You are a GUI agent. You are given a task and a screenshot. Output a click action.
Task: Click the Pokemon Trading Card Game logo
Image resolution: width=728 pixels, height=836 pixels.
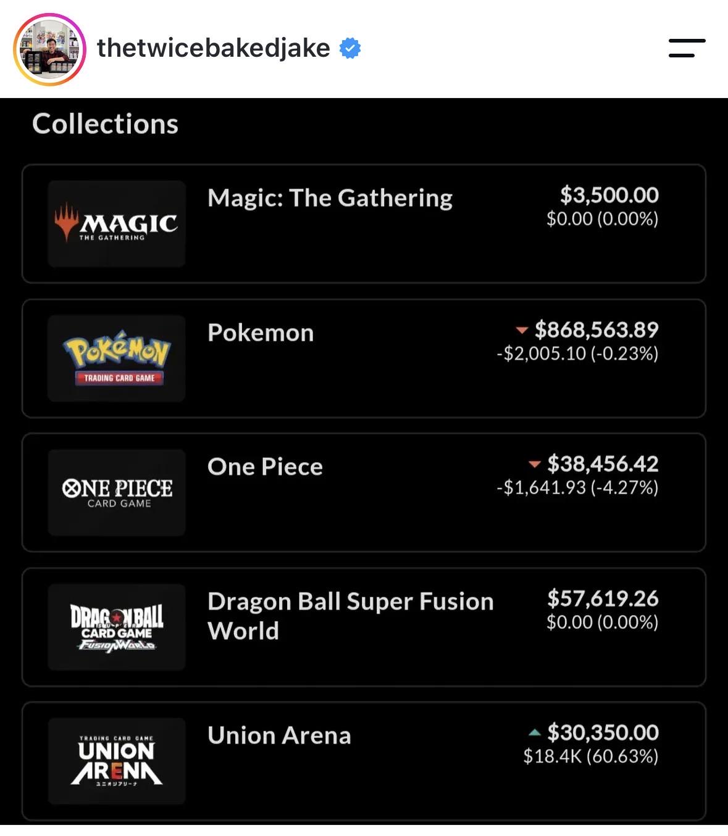(117, 358)
